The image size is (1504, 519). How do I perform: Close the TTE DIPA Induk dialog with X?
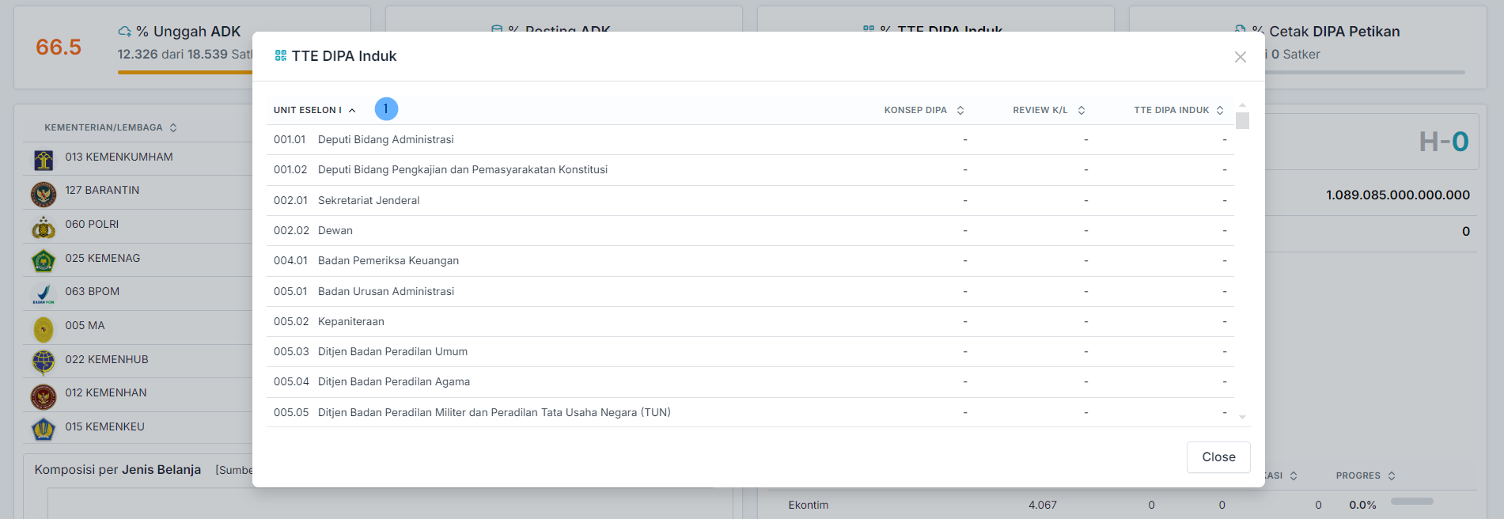click(x=1240, y=57)
